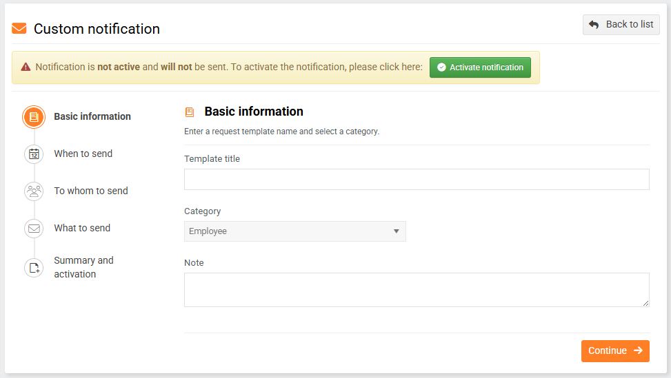Click the envelope icon for What to send
Image resolution: width=671 pixels, height=378 pixels.
(34, 229)
